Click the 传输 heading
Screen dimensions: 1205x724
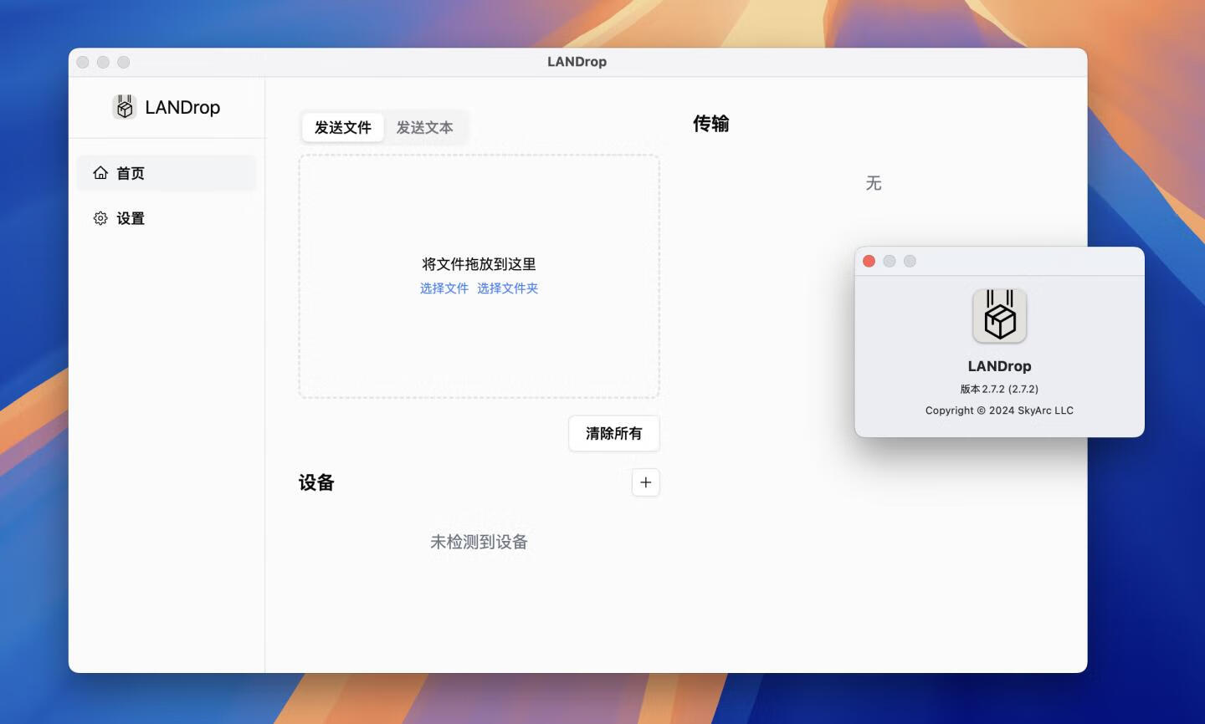710,124
